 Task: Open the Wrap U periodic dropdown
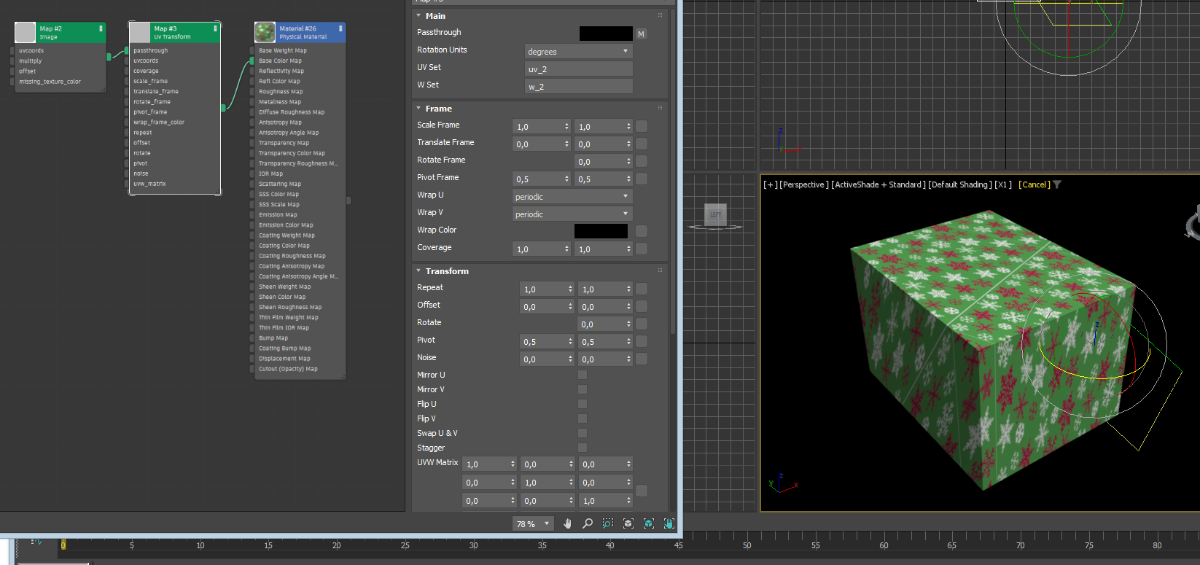[572, 197]
